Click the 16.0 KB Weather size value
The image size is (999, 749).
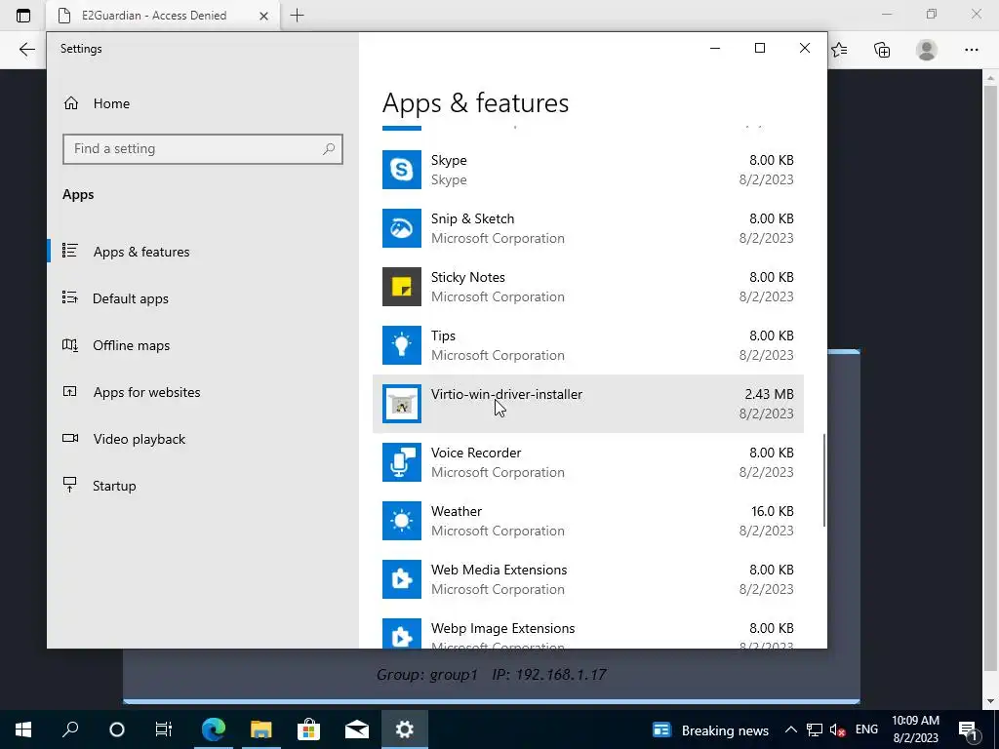pos(773,511)
